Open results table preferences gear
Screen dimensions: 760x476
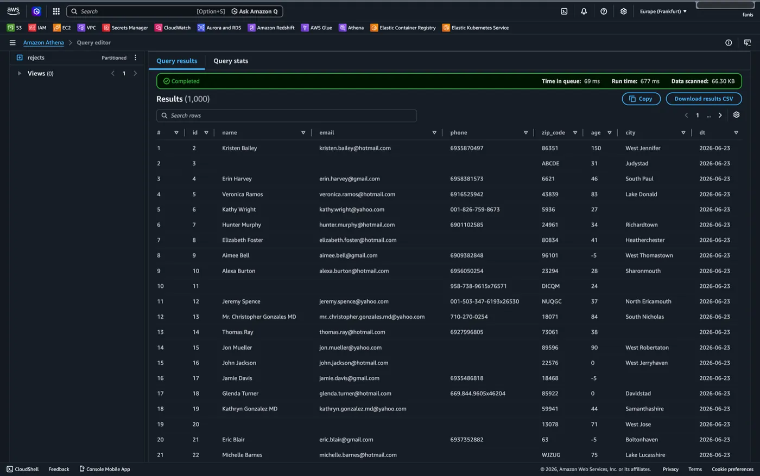point(736,115)
